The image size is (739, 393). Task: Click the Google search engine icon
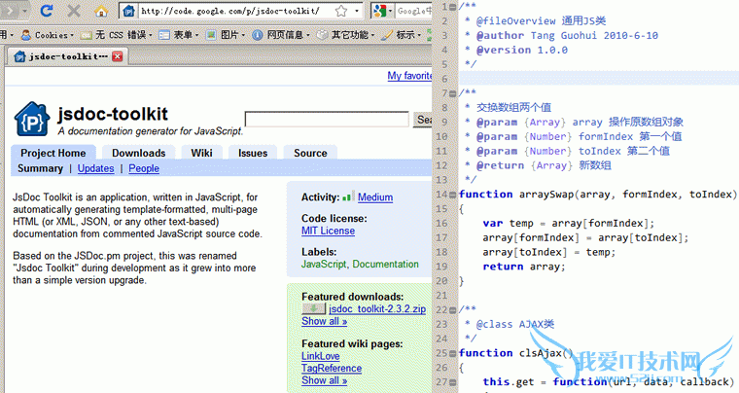point(379,12)
